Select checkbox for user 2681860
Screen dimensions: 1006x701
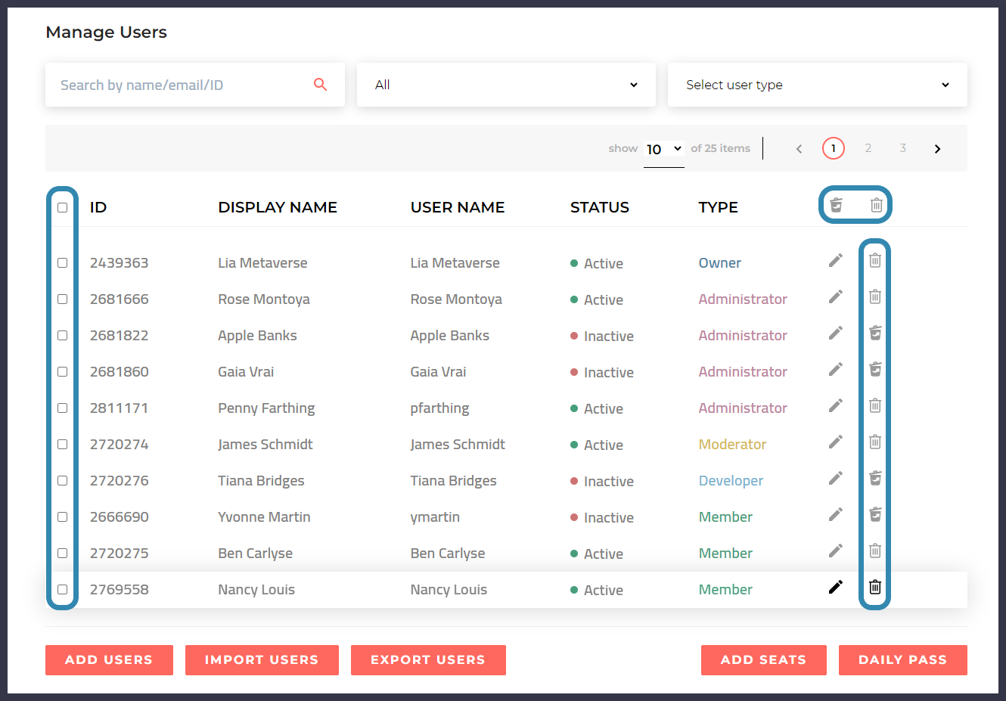click(x=63, y=372)
